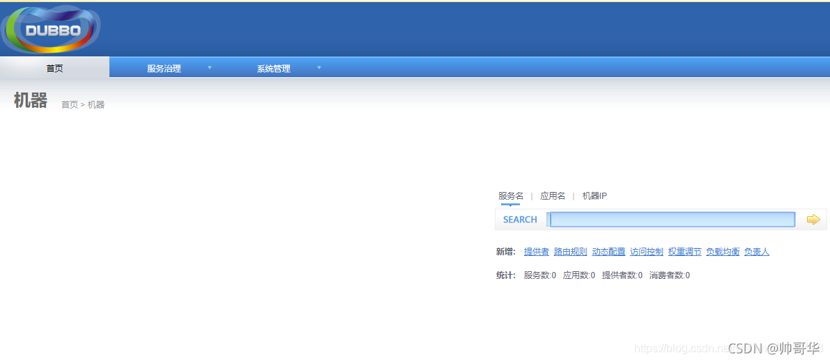Viewport: 830px width, 361px height.
Task: Click the SEARCH label
Action: (520, 219)
